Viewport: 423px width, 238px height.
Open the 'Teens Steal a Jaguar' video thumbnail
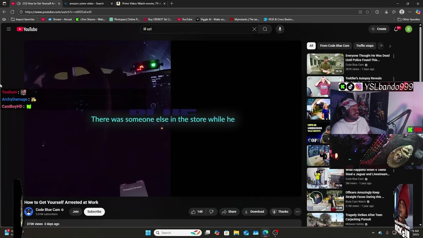tap(325, 178)
